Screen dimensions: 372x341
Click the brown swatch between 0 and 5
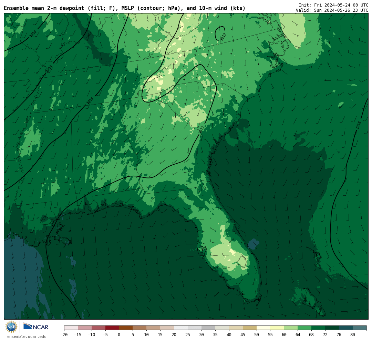pos(126,328)
